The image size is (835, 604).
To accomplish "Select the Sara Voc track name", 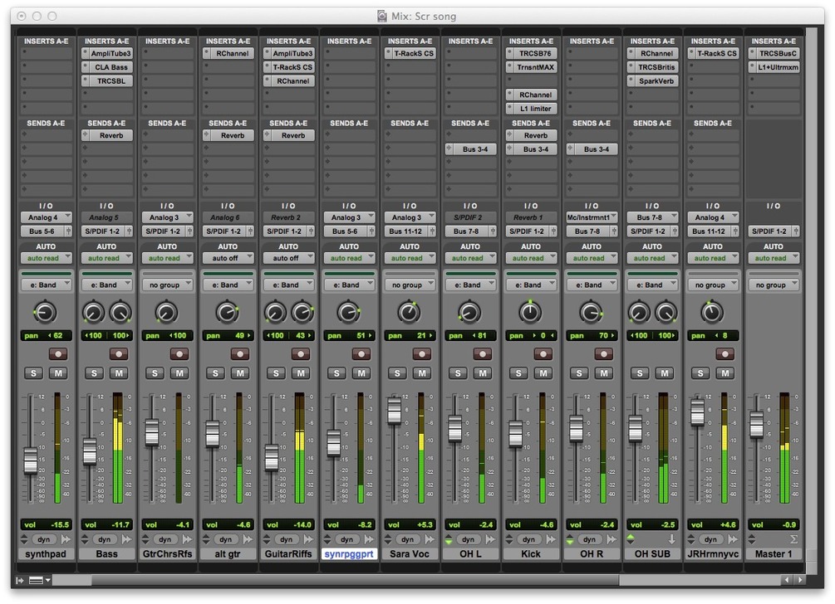I will tap(410, 554).
